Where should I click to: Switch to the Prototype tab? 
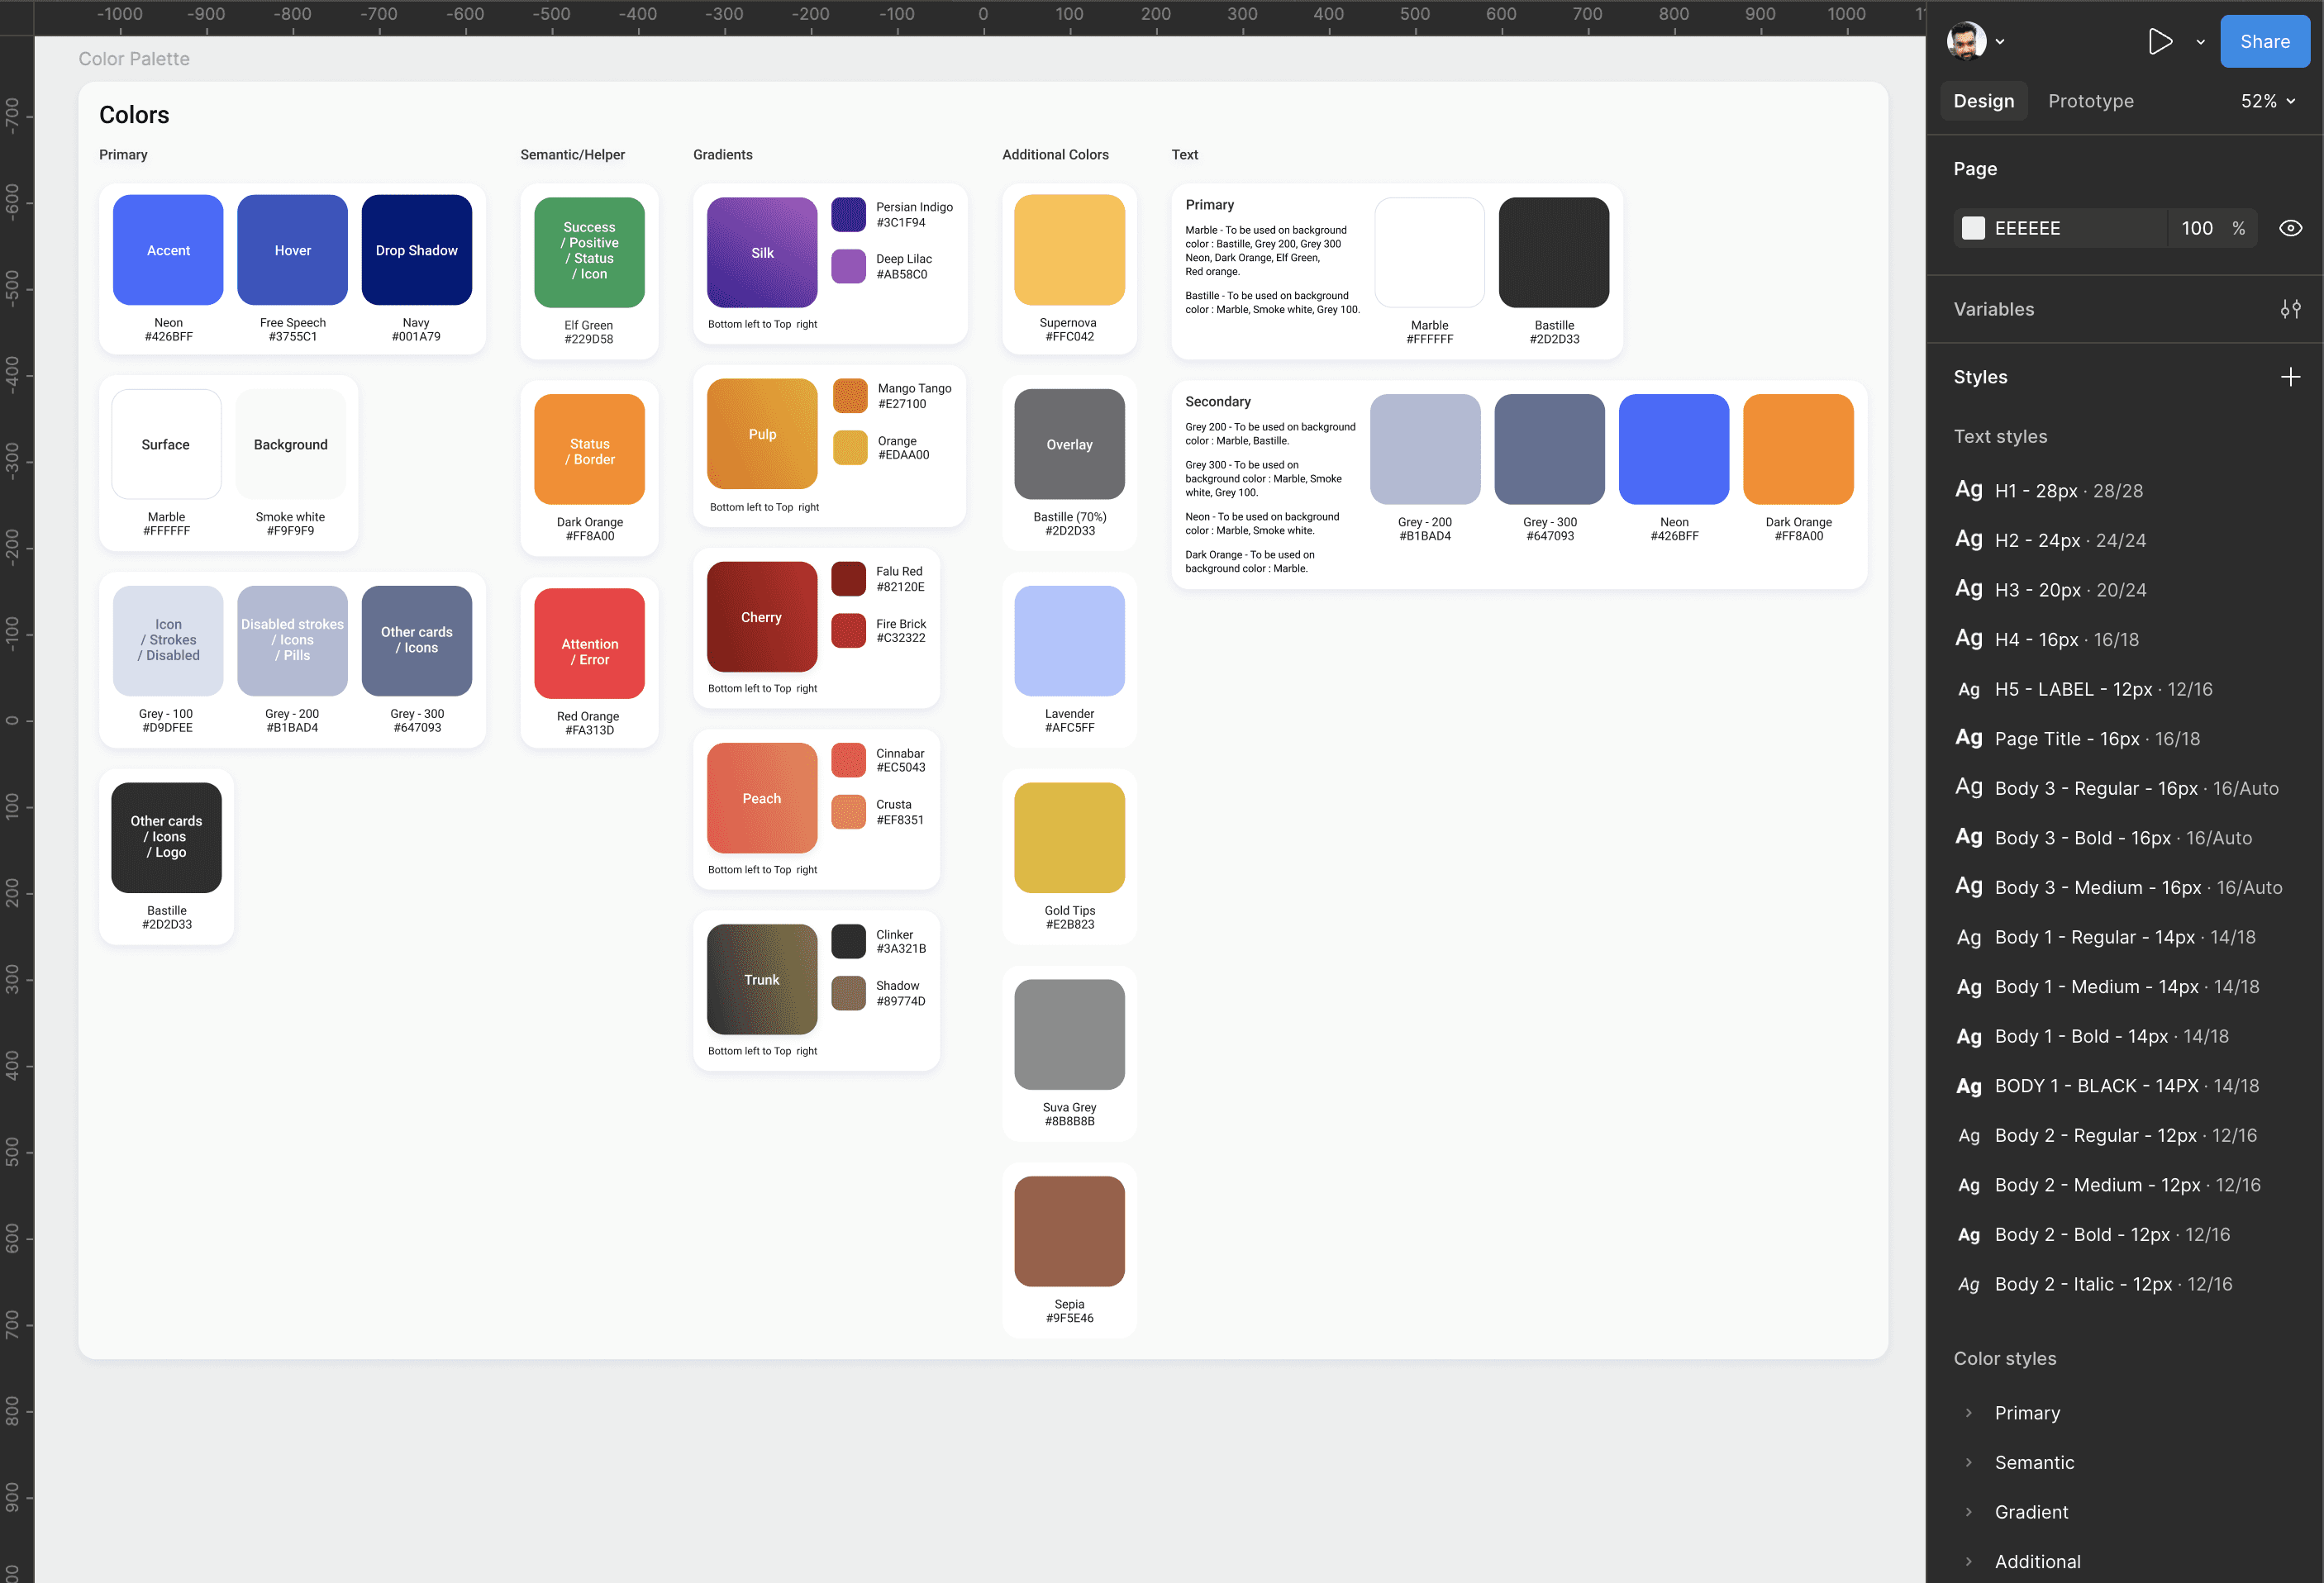pos(2090,101)
